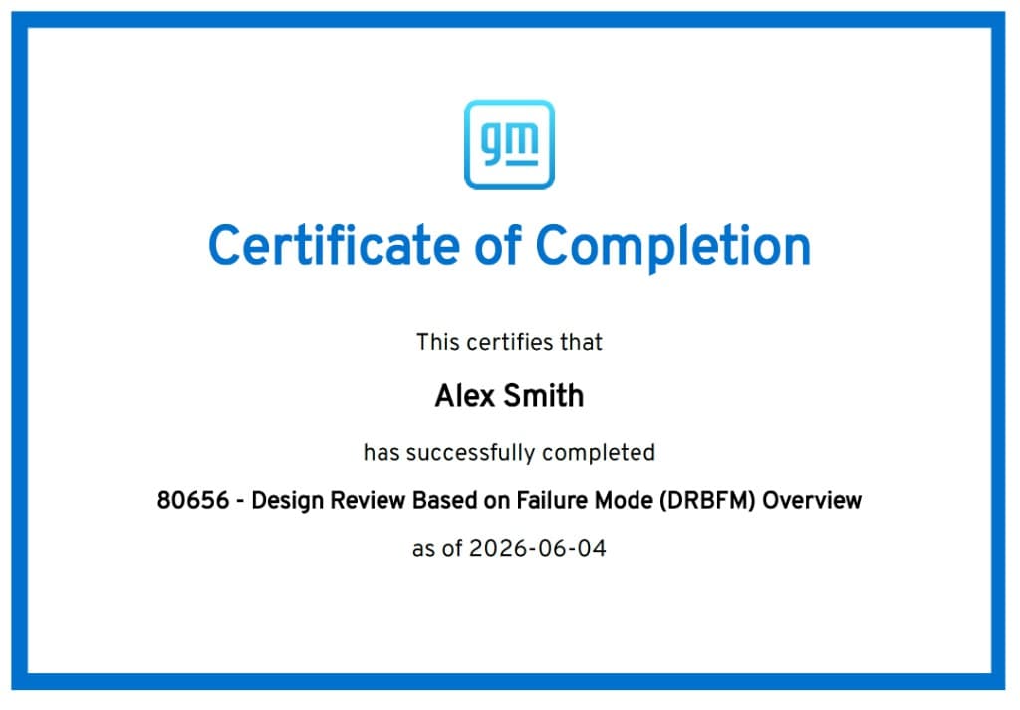The height and width of the screenshot is (710, 1020).
Task: Click the 'has successfully completed' text
Action: (x=509, y=452)
